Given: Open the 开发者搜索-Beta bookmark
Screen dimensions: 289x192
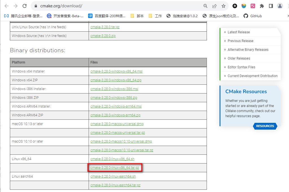Looking at the screenshot, I should click(x=65, y=16).
